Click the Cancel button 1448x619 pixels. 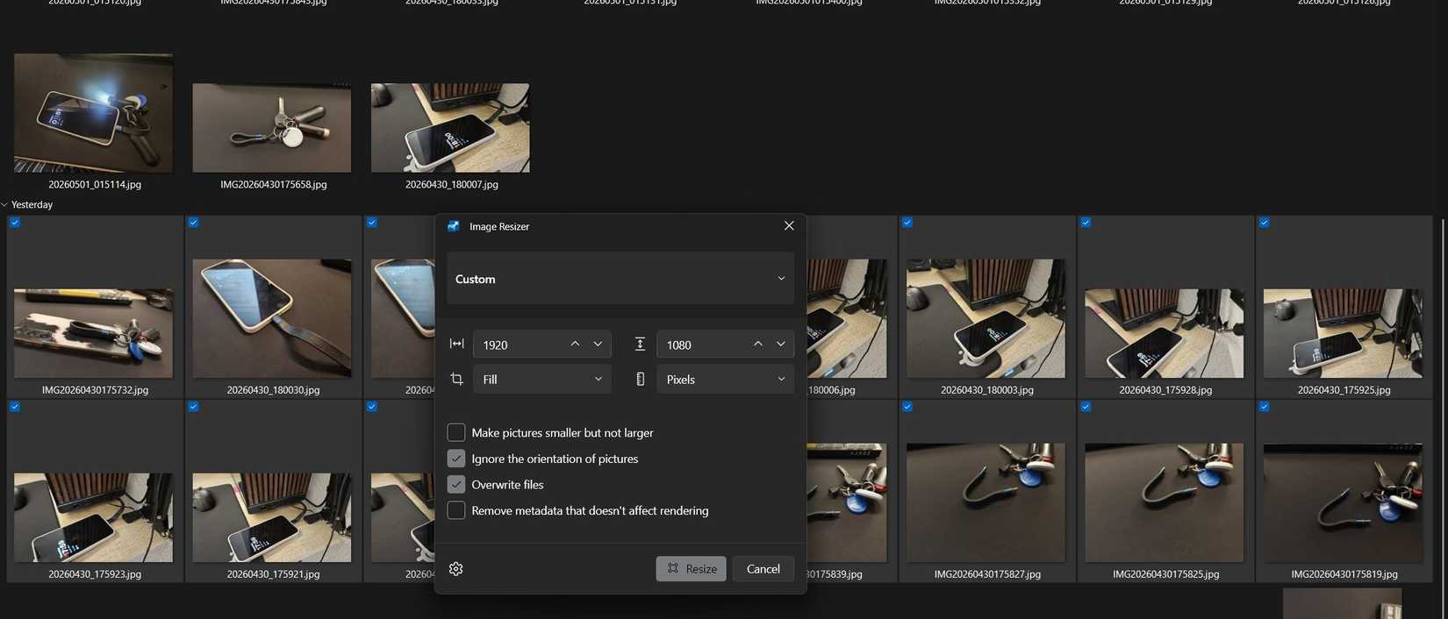pos(763,569)
